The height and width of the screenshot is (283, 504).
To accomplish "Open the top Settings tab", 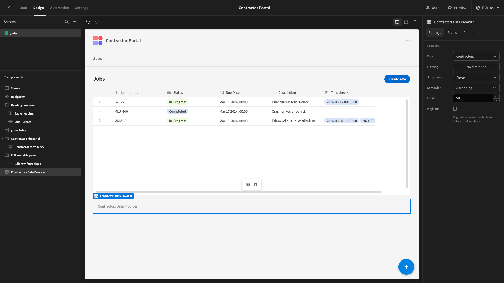I will pyautogui.click(x=82, y=8).
